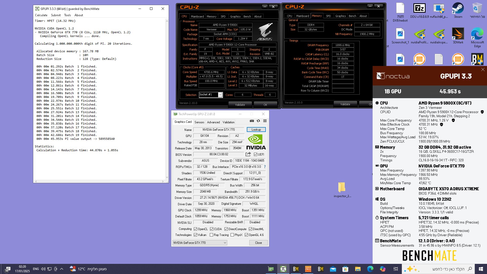
Task: Close the BenchMate result overlay panel
Action: coord(483,70)
